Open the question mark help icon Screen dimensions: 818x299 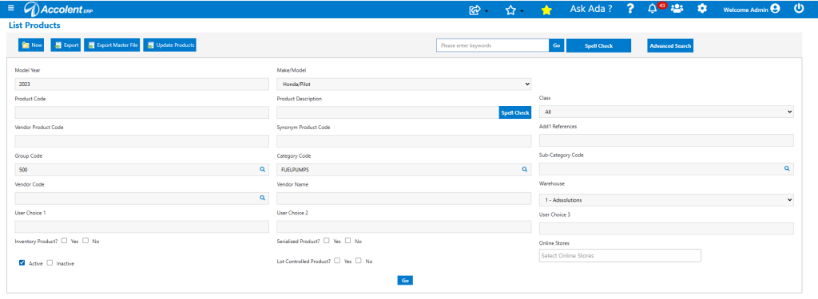(630, 9)
